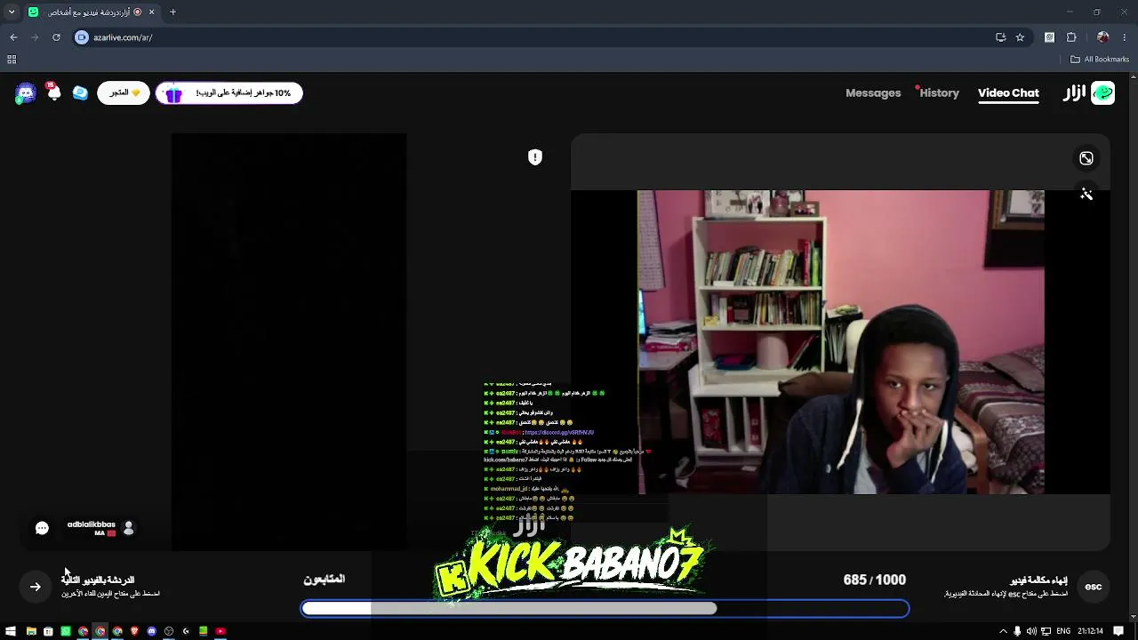Claim the 10% extra gems web offer
This screenshot has height=640, width=1138.
tap(229, 92)
